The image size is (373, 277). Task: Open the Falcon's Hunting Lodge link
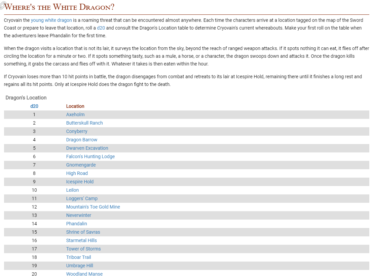(90, 156)
